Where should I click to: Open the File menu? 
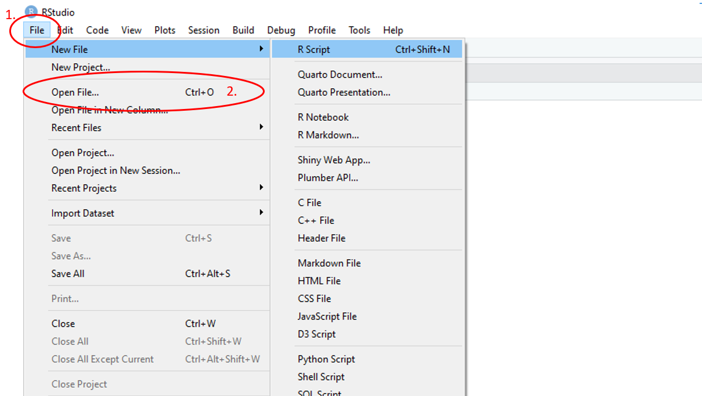(37, 30)
